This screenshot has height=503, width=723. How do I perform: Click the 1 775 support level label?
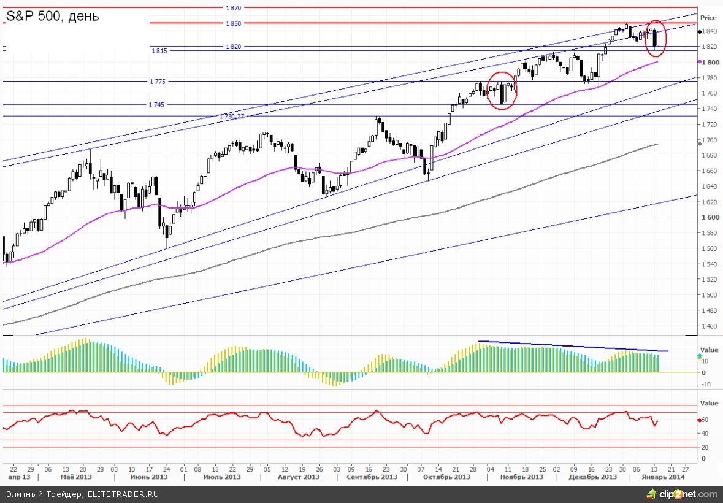tap(157, 82)
